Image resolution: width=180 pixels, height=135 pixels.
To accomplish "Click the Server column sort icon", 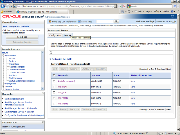I will point(66,75).
